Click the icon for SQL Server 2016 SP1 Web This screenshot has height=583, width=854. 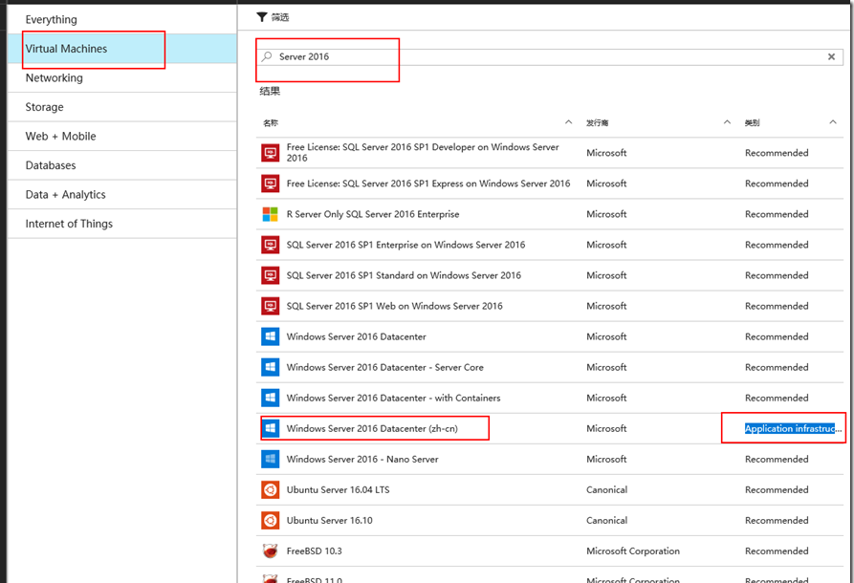270,306
